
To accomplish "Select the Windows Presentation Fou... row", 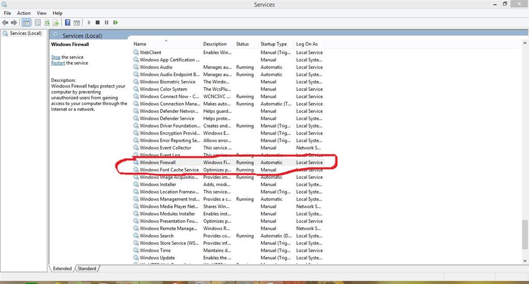I will [228, 221].
